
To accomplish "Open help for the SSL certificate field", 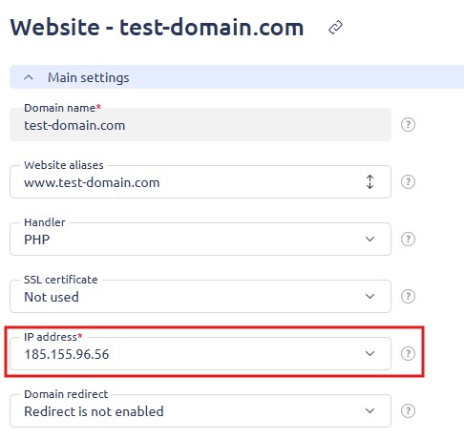I will pyautogui.click(x=408, y=297).
